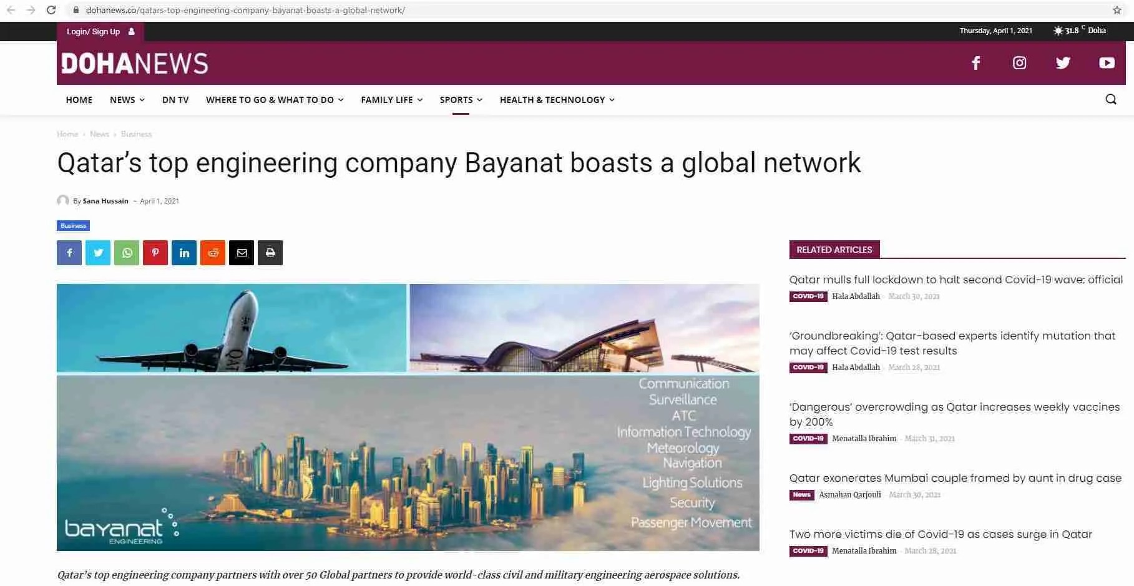This screenshot has height=586, width=1134.
Task: Expand the SPORTS dropdown menu
Action: click(x=460, y=99)
